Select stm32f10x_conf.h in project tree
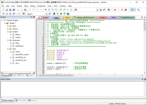This screenshot has height=105, width=147. [22, 55]
